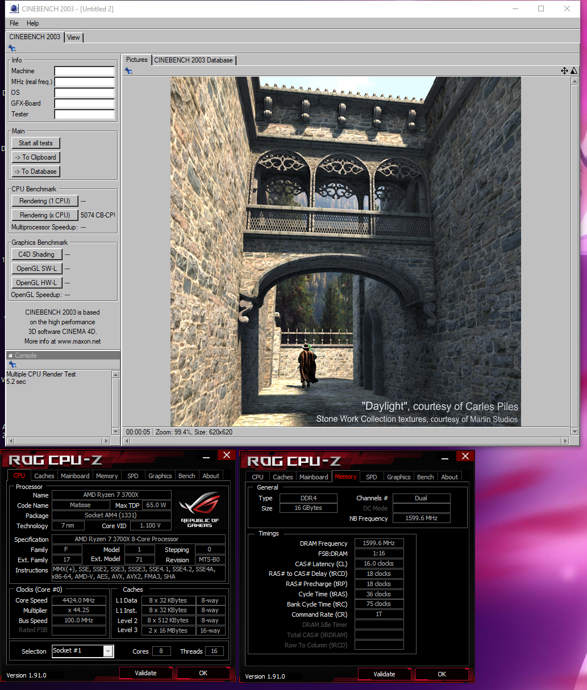Open CPU tab in right CPU-Z window
The image size is (587, 690).
[258, 477]
